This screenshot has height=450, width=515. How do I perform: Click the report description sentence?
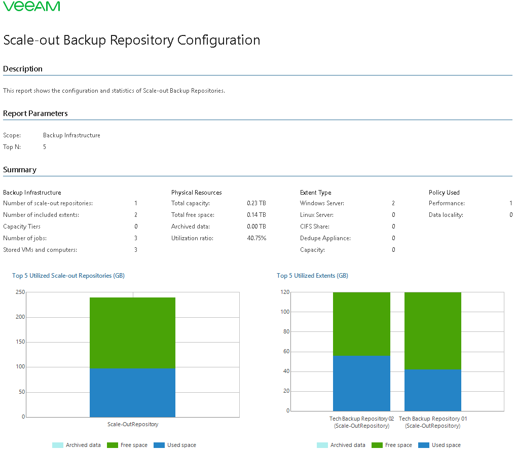pyautogui.click(x=114, y=91)
